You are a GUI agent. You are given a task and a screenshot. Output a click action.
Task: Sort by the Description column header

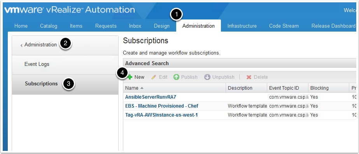(x=246, y=88)
